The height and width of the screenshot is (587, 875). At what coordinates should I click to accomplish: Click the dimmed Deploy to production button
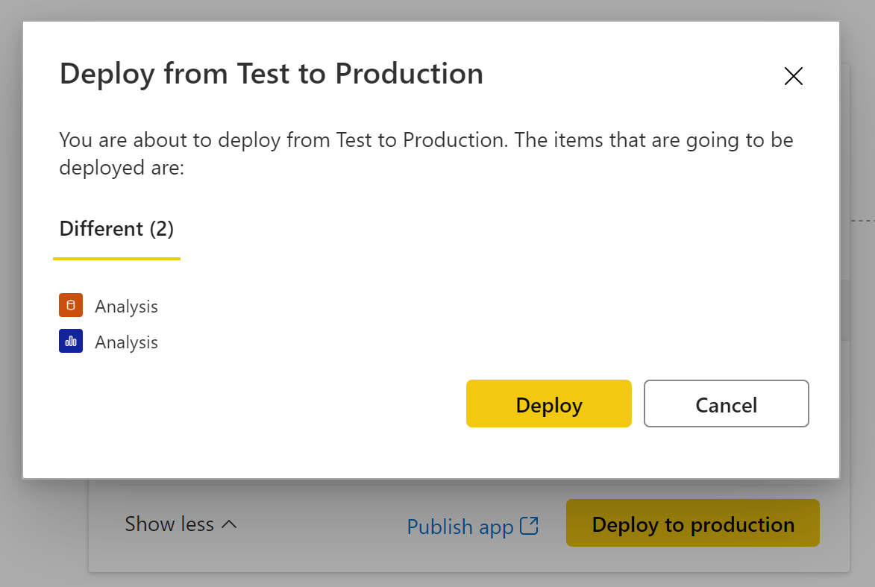click(692, 524)
